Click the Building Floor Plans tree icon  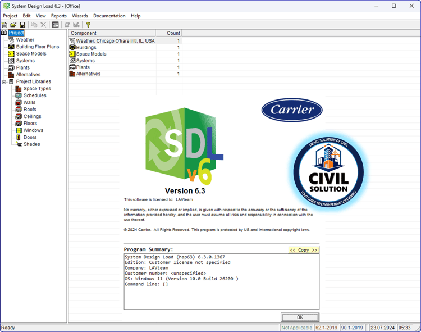[11, 47]
